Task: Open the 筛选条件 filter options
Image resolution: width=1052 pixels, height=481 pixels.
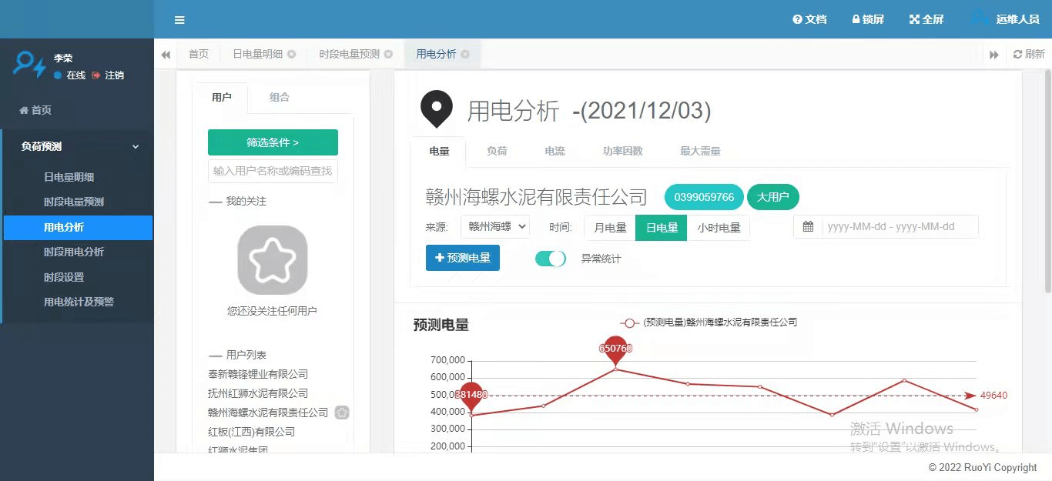Action: pyautogui.click(x=273, y=142)
